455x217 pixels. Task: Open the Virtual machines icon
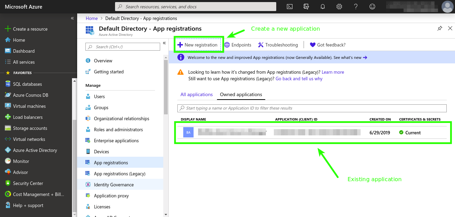8,106
